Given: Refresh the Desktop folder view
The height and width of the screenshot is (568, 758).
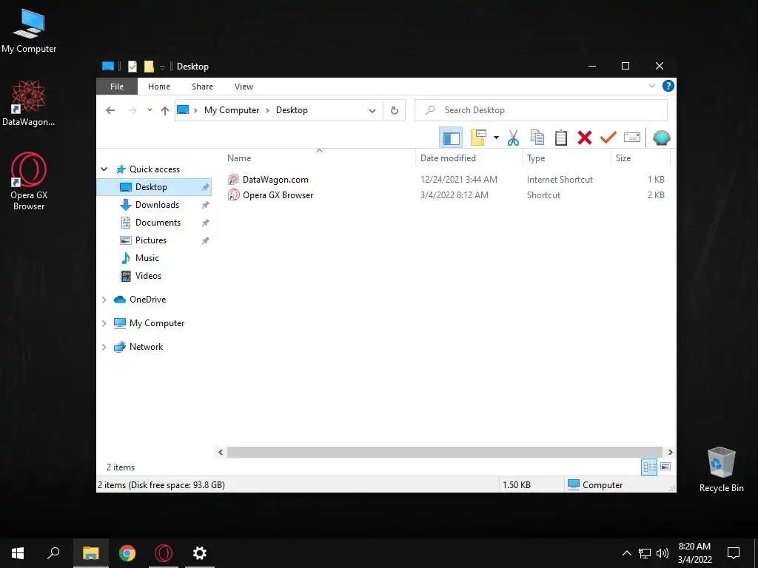Looking at the screenshot, I should coord(395,111).
